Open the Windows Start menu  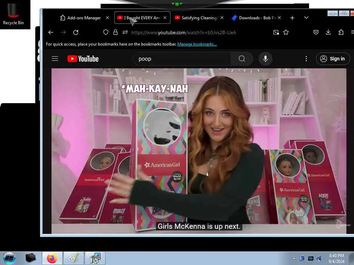(x=9, y=258)
